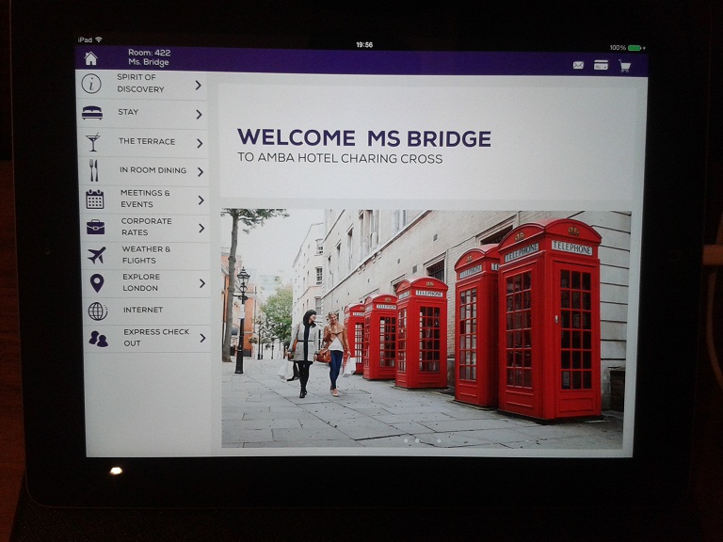723x542 pixels.
Task: Open the credit card billing icon
Action: pyautogui.click(x=601, y=65)
